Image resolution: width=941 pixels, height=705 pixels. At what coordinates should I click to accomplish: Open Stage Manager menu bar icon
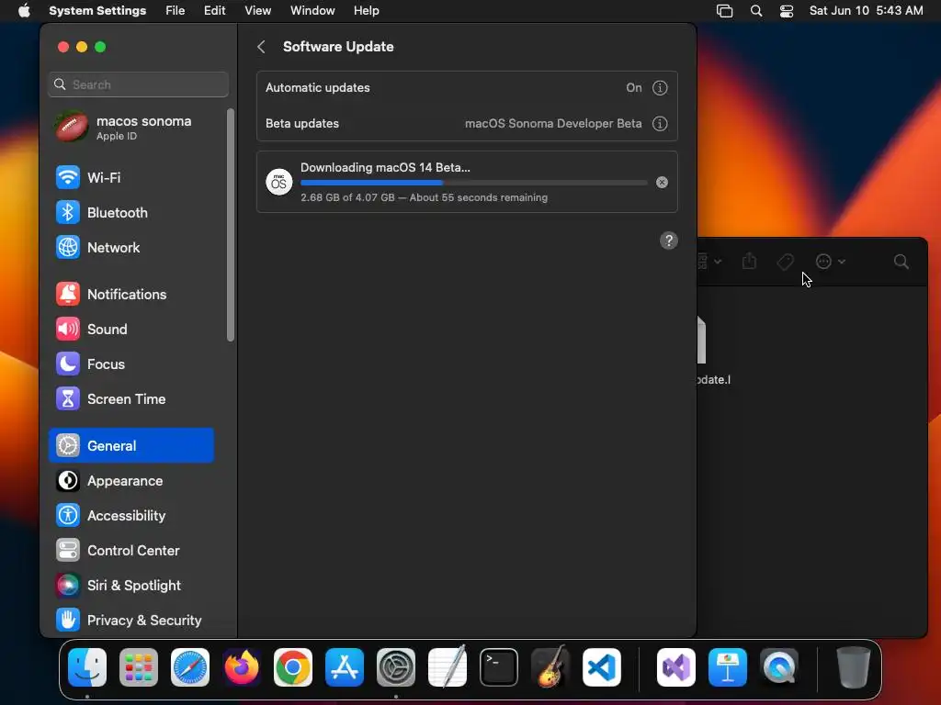click(x=724, y=11)
